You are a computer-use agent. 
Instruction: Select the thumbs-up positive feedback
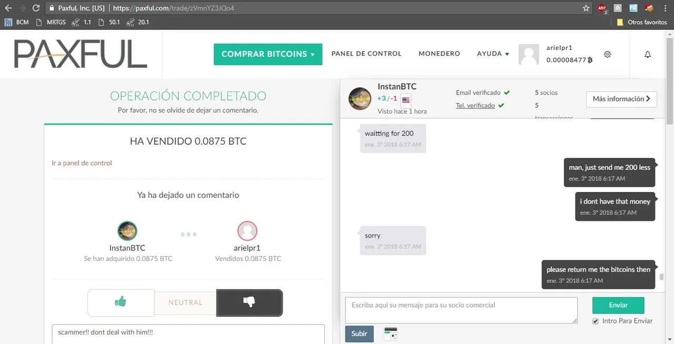coord(121,302)
